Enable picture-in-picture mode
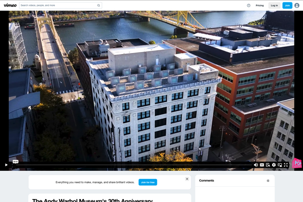This screenshot has height=202, width=303. (x=280, y=165)
